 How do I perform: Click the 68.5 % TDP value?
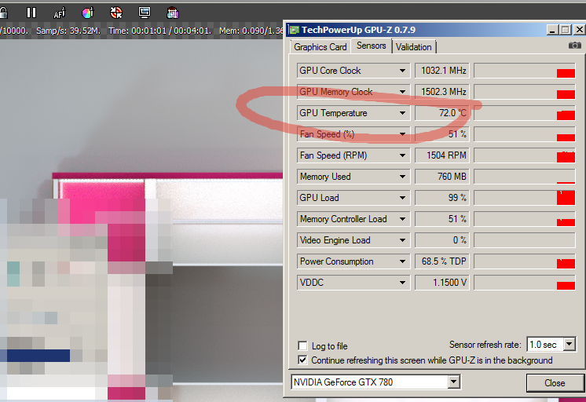click(442, 261)
